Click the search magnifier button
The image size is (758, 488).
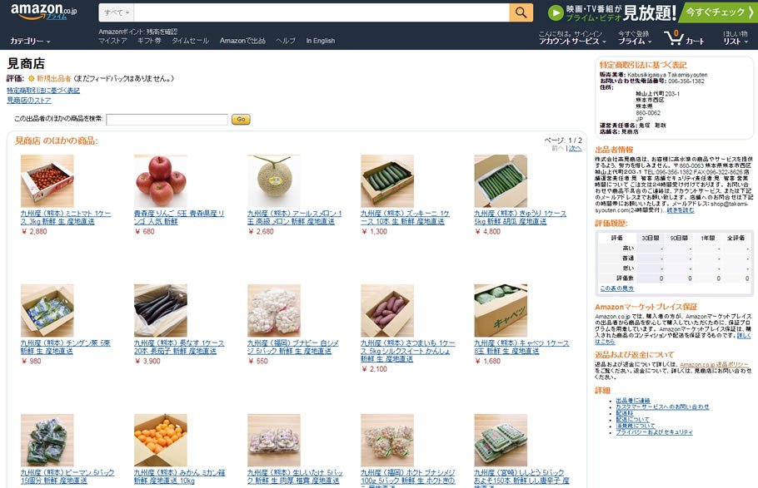click(521, 12)
